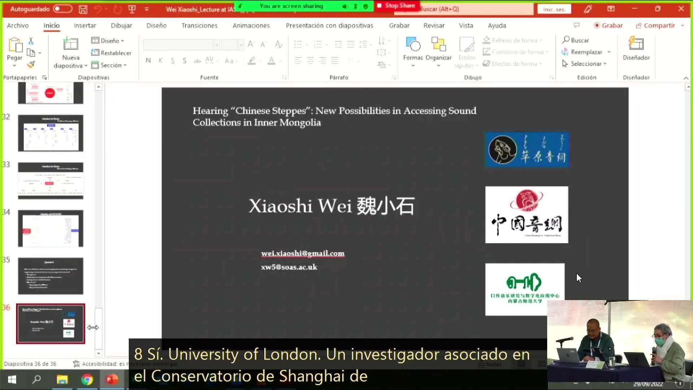Viewport: 693px width, 390px height.
Task: Click the Pegar clipboard icon
Action: 15,45
